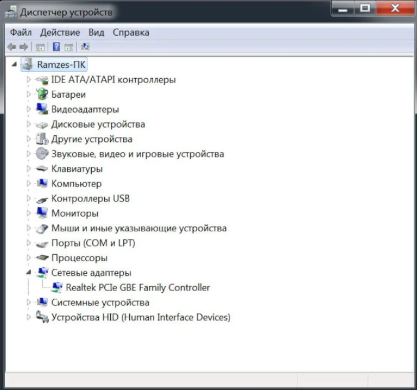Click the action pane toolbar icon
This screenshot has width=417, height=390.
(x=68, y=47)
